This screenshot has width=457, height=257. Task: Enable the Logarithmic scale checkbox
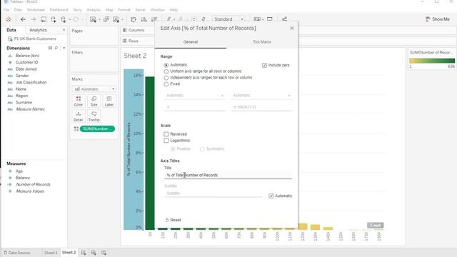click(x=166, y=141)
